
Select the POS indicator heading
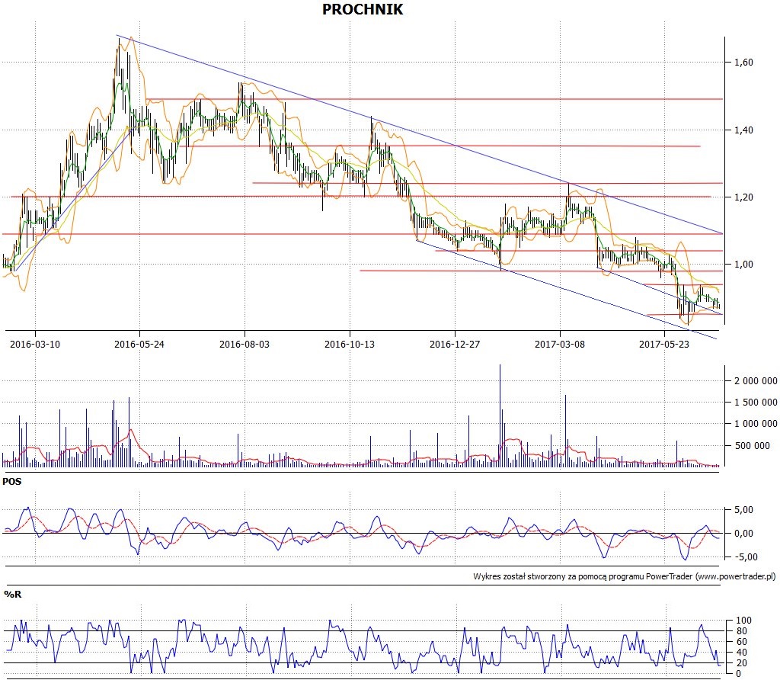[12, 481]
